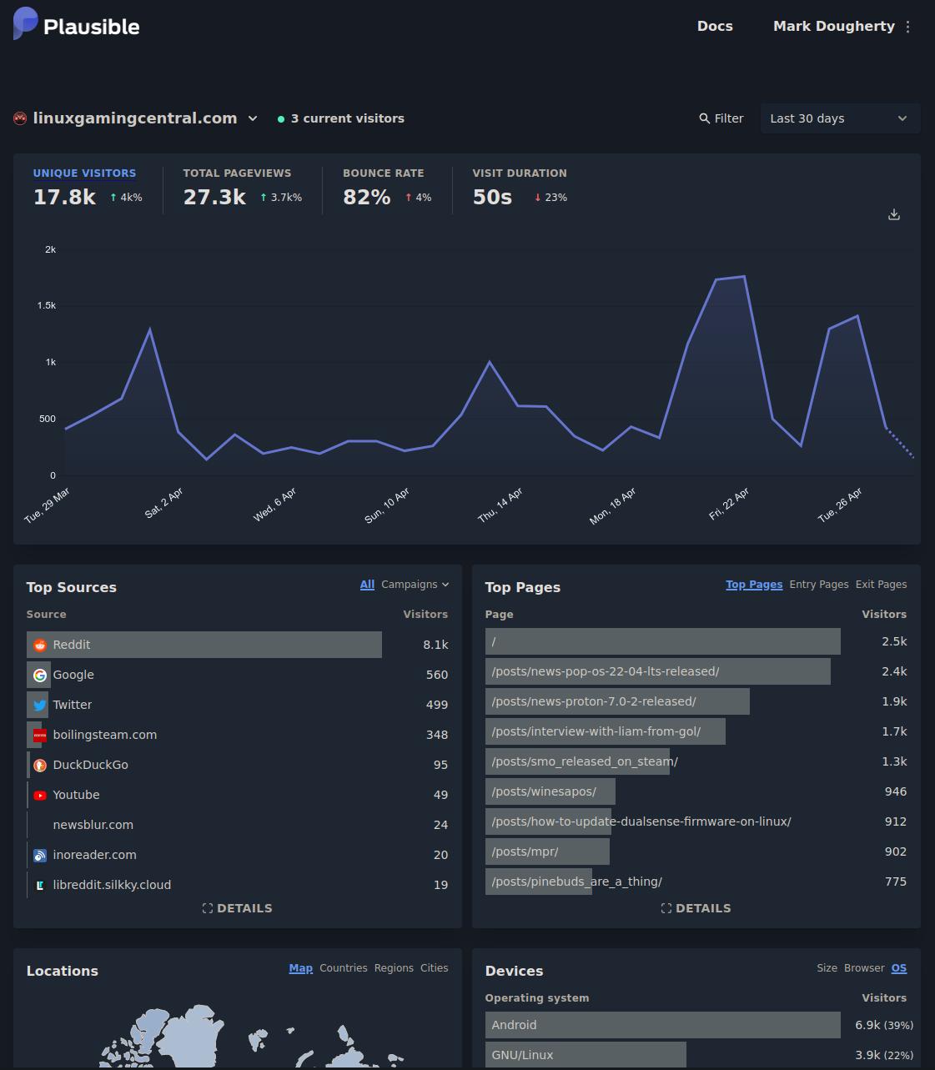Image resolution: width=935 pixels, height=1070 pixels.
Task: Click expand icon of Top Sources DETAILS
Action: (208, 908)
